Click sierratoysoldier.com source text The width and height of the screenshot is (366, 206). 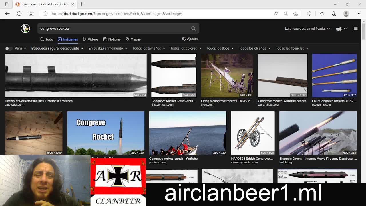point(244,163)
